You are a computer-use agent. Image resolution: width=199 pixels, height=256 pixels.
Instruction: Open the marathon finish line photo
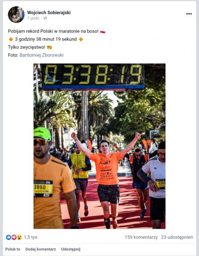click(100, 146)
